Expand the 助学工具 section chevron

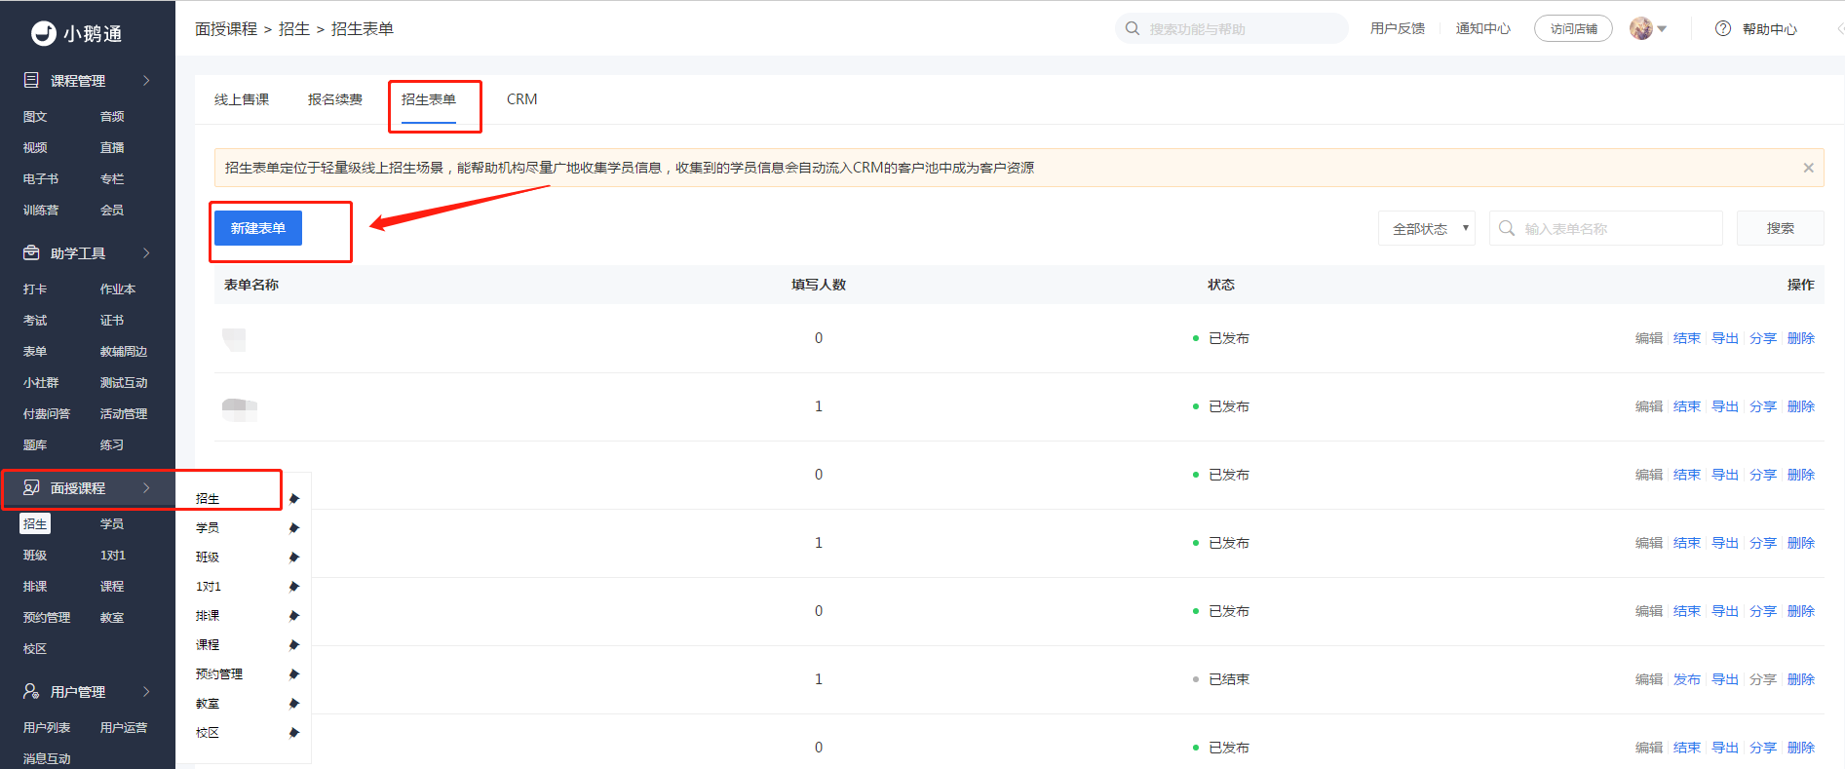(146, 252)
